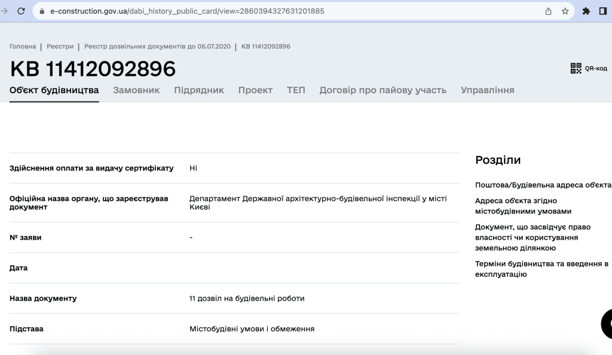This screenshot has height=355, width=612.
Task: Open the Проект tab
Action: (x=255, y=90)
